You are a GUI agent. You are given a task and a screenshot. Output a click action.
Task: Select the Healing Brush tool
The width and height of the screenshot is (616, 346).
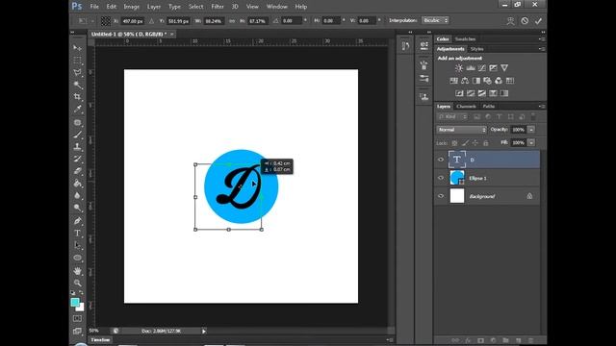tap(77, 122)
